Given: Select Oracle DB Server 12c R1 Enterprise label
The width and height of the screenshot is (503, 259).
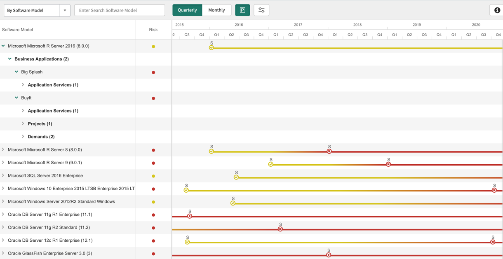Looking at the screenshot, I should tap(50, 240).
